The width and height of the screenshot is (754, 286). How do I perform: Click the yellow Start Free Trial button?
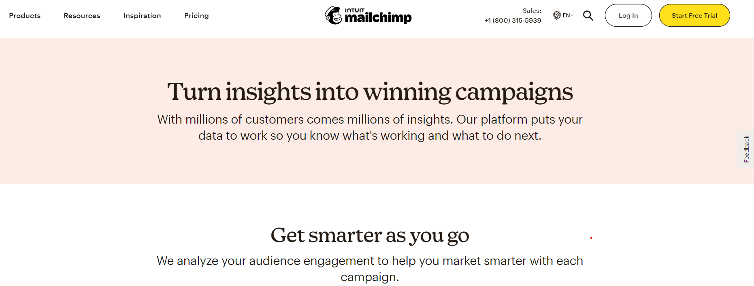pyautogui.click(x=694, y=16)
